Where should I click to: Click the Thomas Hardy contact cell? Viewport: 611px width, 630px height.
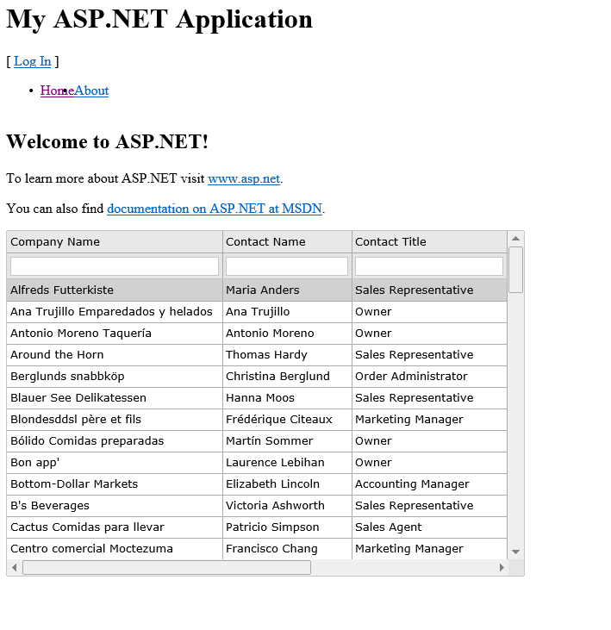pos(287,355)
